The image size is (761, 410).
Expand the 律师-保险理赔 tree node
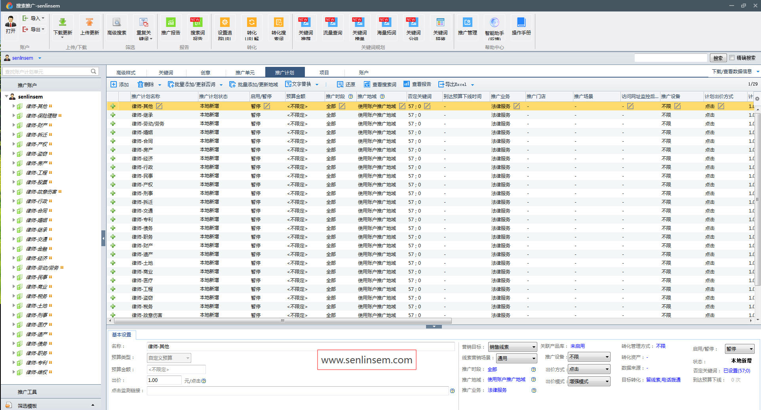[13, 116]
